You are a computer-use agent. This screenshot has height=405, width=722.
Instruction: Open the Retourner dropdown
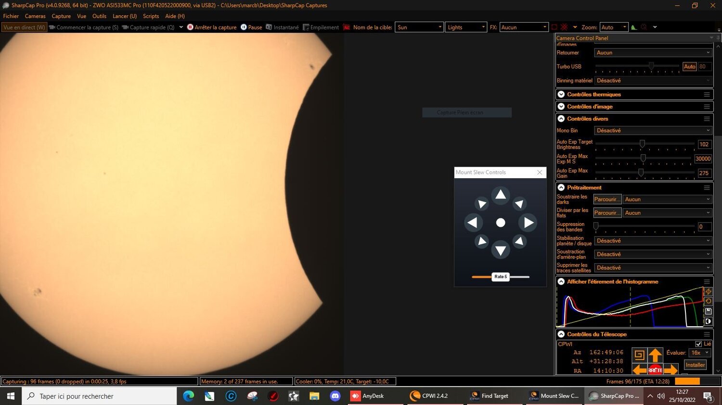point(653,53)
